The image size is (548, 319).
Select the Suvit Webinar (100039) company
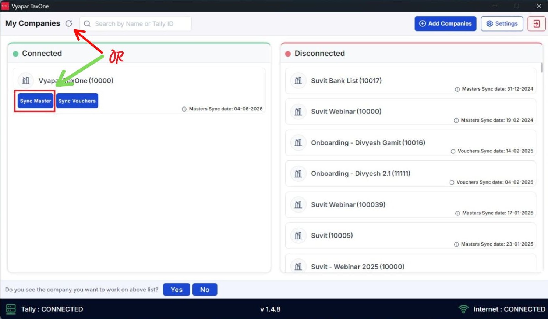point(410,205)
